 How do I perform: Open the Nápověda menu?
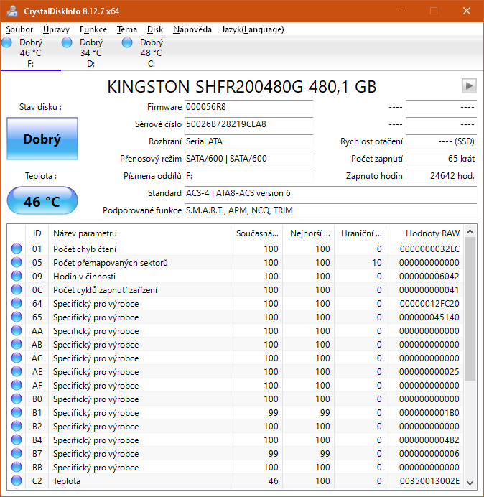(x=192, y=29)
